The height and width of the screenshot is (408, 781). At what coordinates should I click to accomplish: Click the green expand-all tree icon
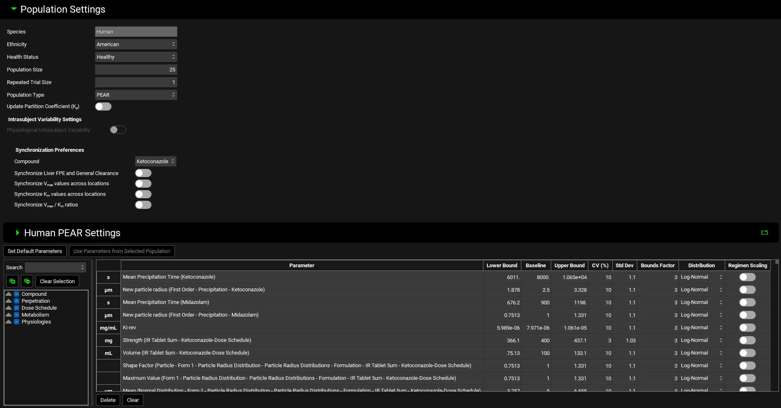point(12,281)
